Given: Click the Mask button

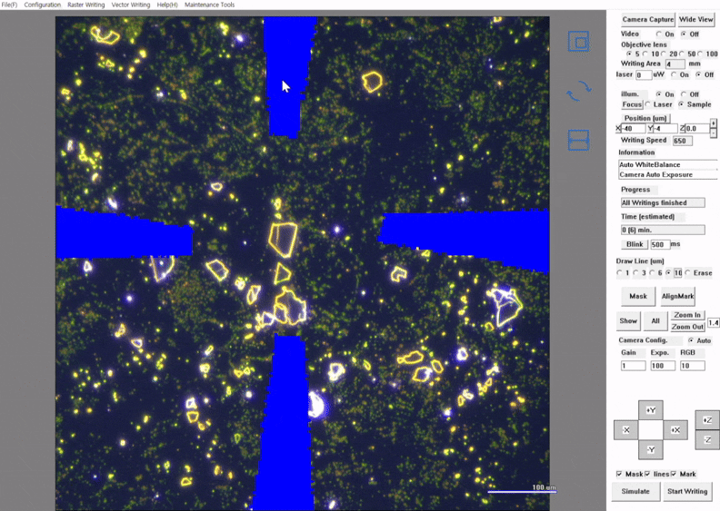Looking at the screenshot, I should 638,296.
